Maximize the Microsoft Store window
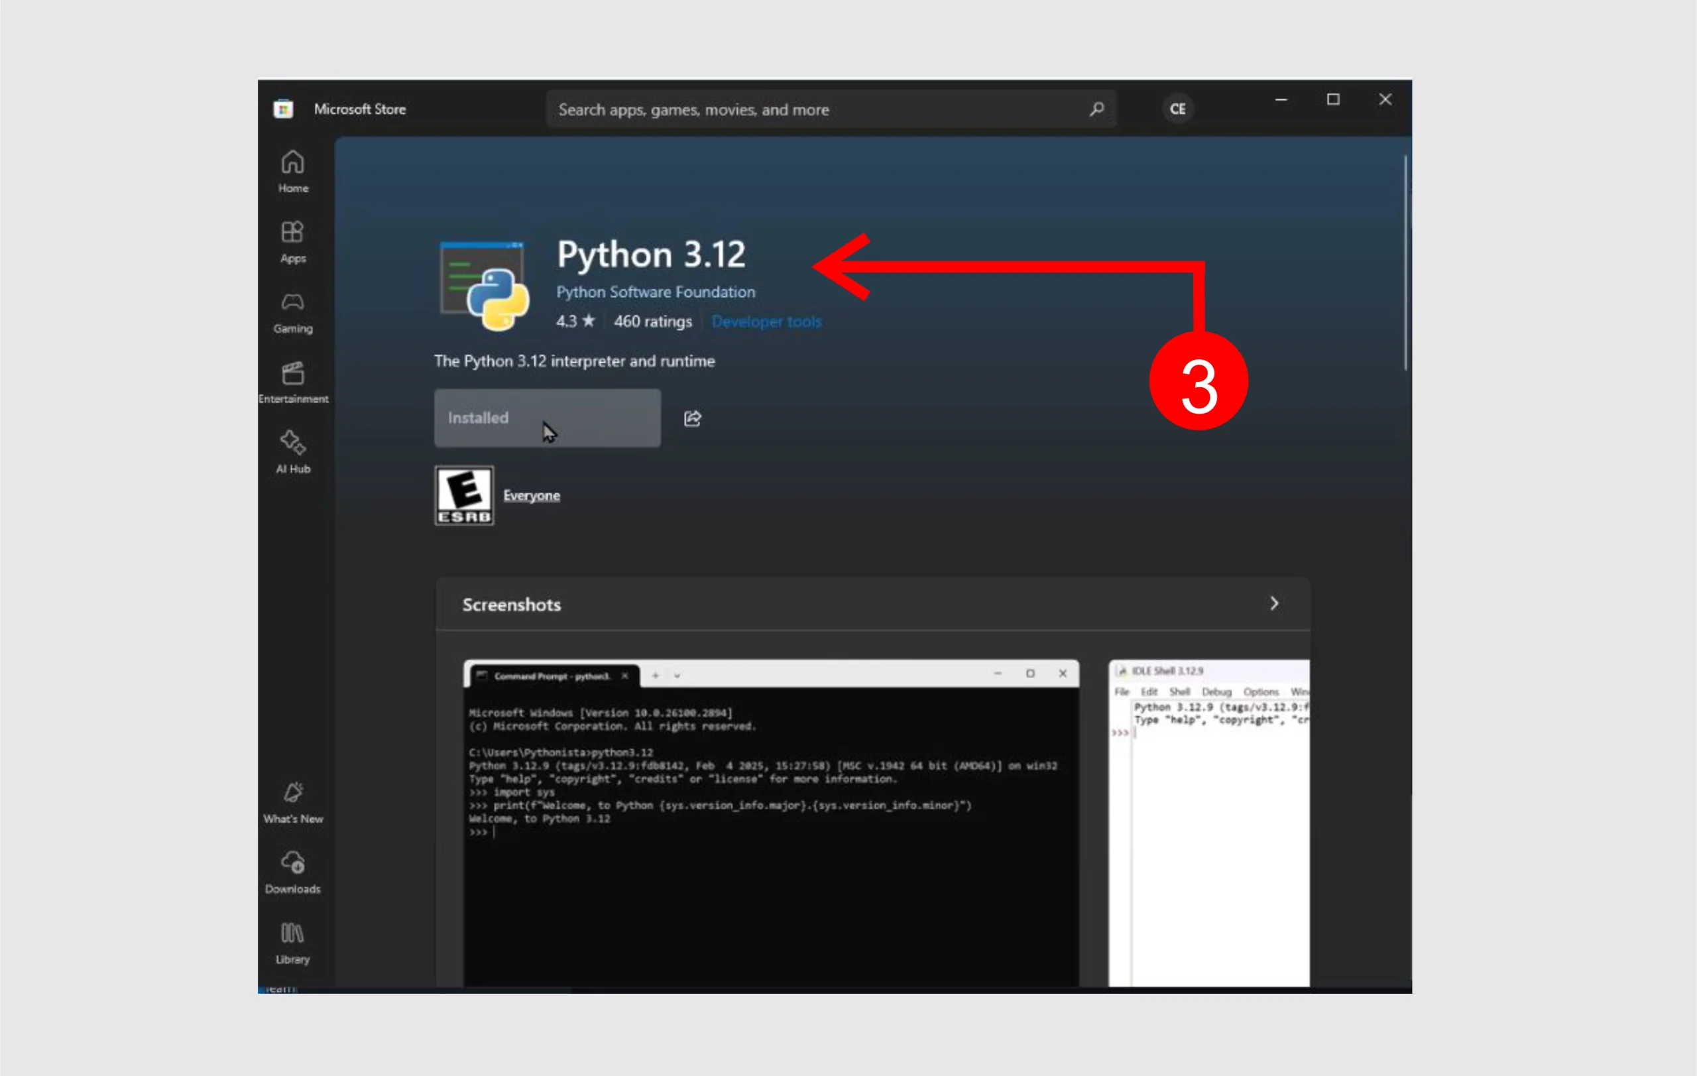 [x=1332, y=100]
